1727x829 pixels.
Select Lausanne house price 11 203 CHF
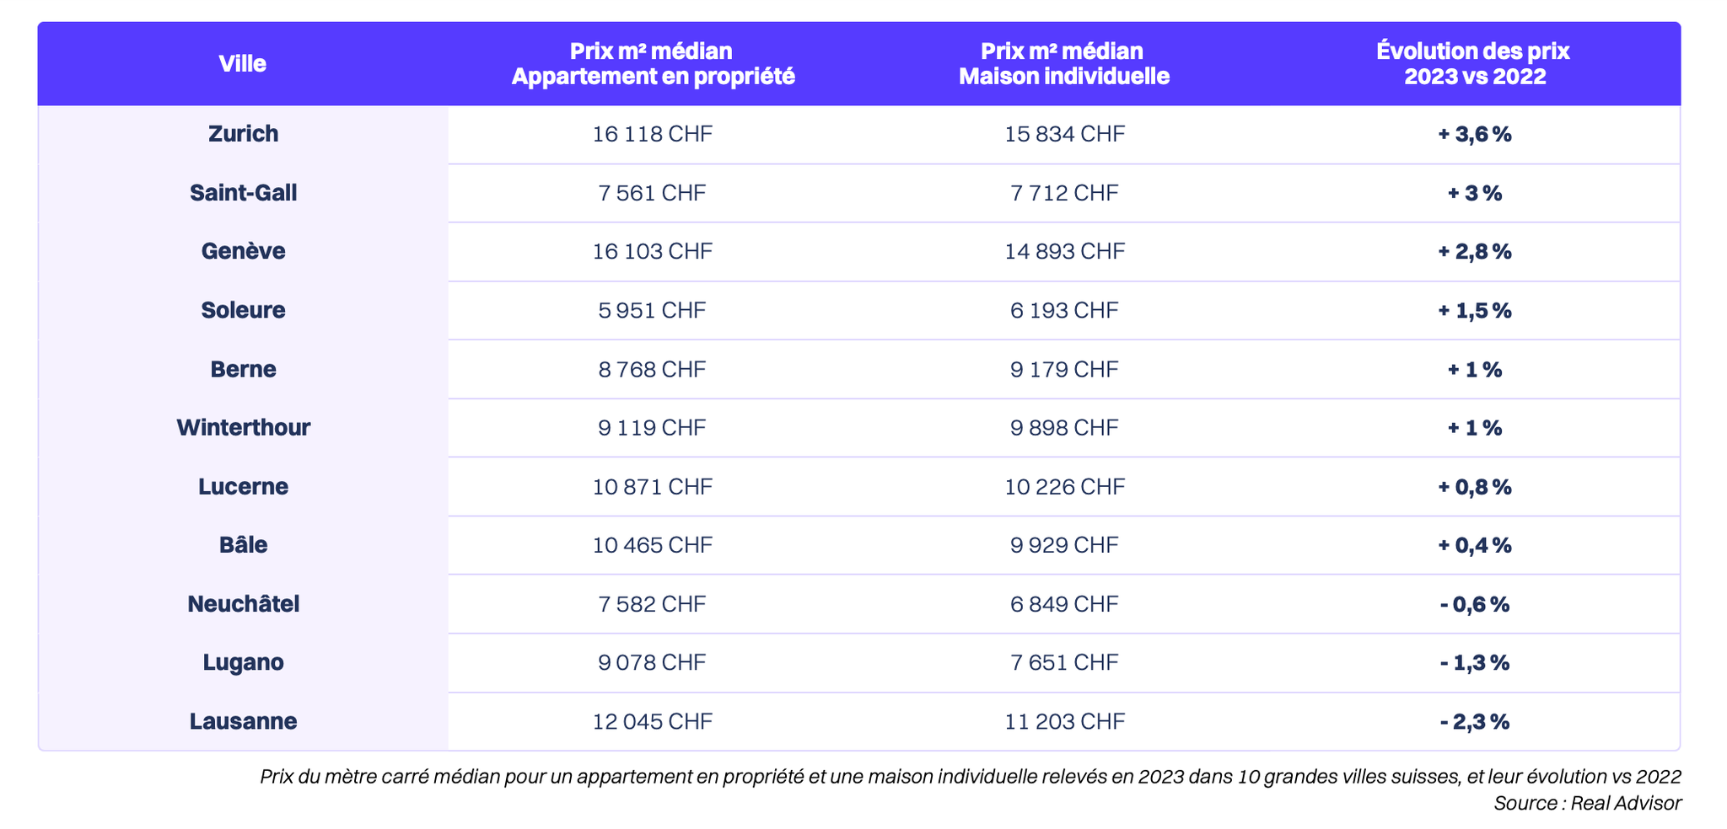tap(1064, 721)
